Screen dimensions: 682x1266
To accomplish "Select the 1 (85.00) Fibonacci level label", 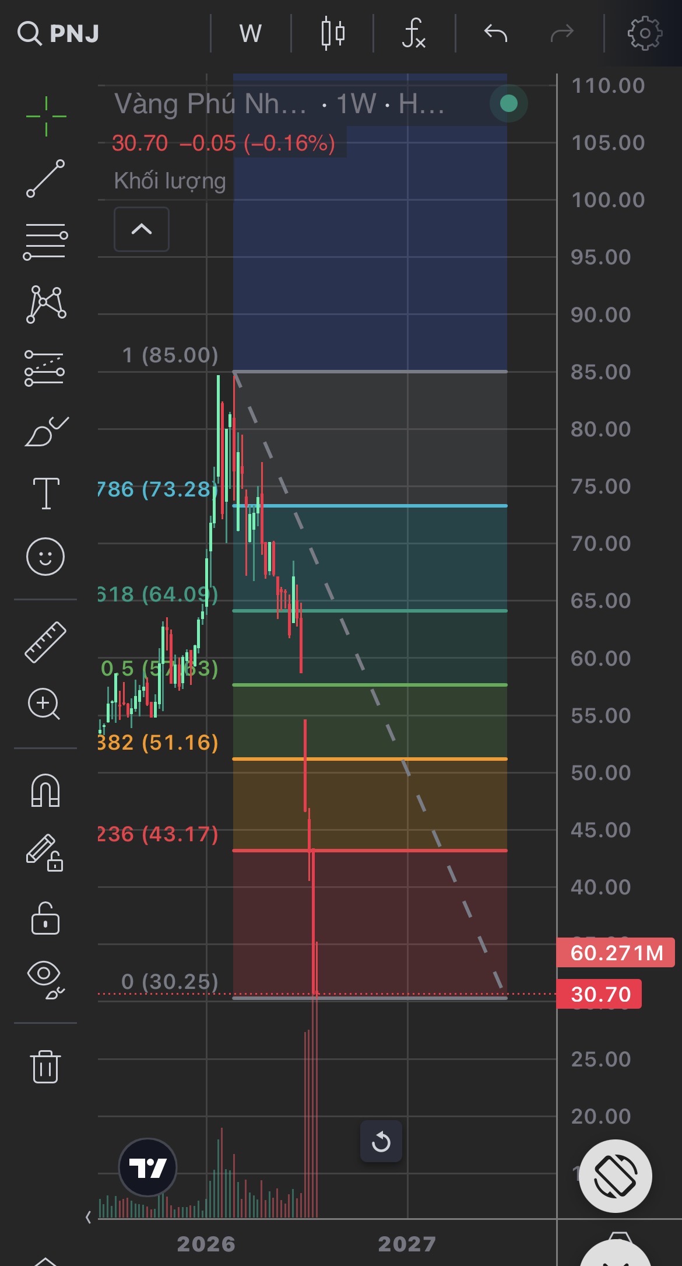I will pyautogui.click(x=170, y=355).
